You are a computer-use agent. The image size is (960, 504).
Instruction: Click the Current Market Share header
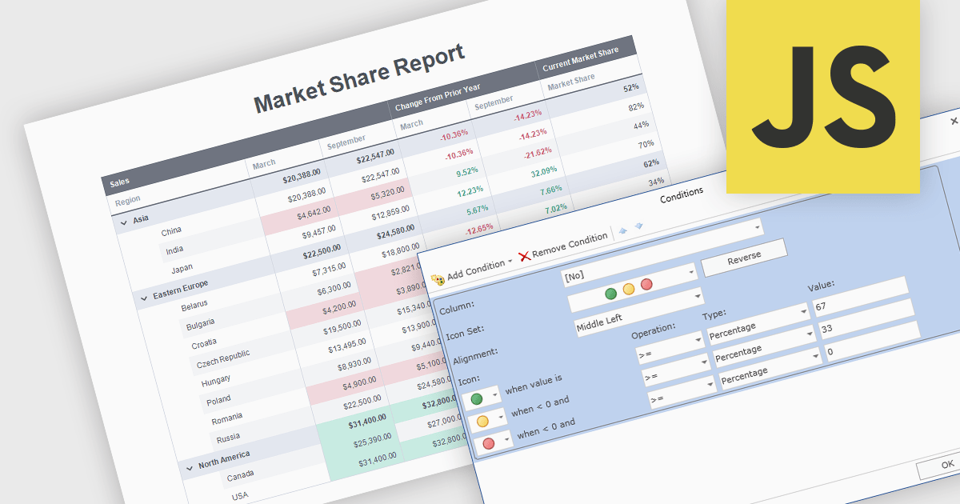coord(580,58)
